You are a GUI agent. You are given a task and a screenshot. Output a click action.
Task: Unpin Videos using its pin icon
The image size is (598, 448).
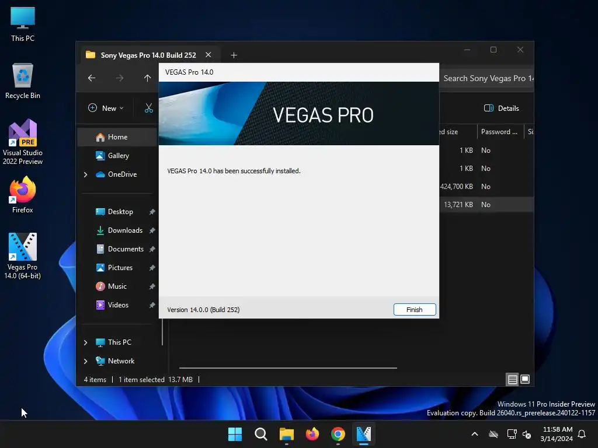tap(152, 305)
